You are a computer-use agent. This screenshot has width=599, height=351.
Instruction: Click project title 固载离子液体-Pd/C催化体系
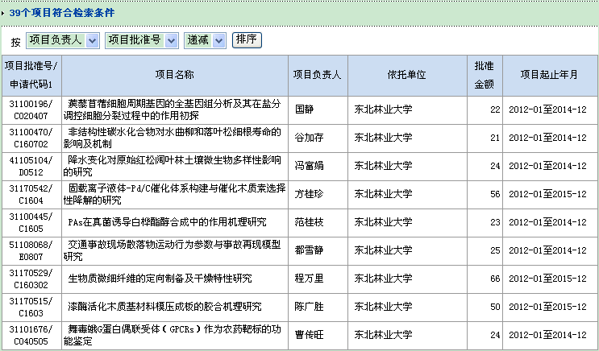[x=175, y=194]
